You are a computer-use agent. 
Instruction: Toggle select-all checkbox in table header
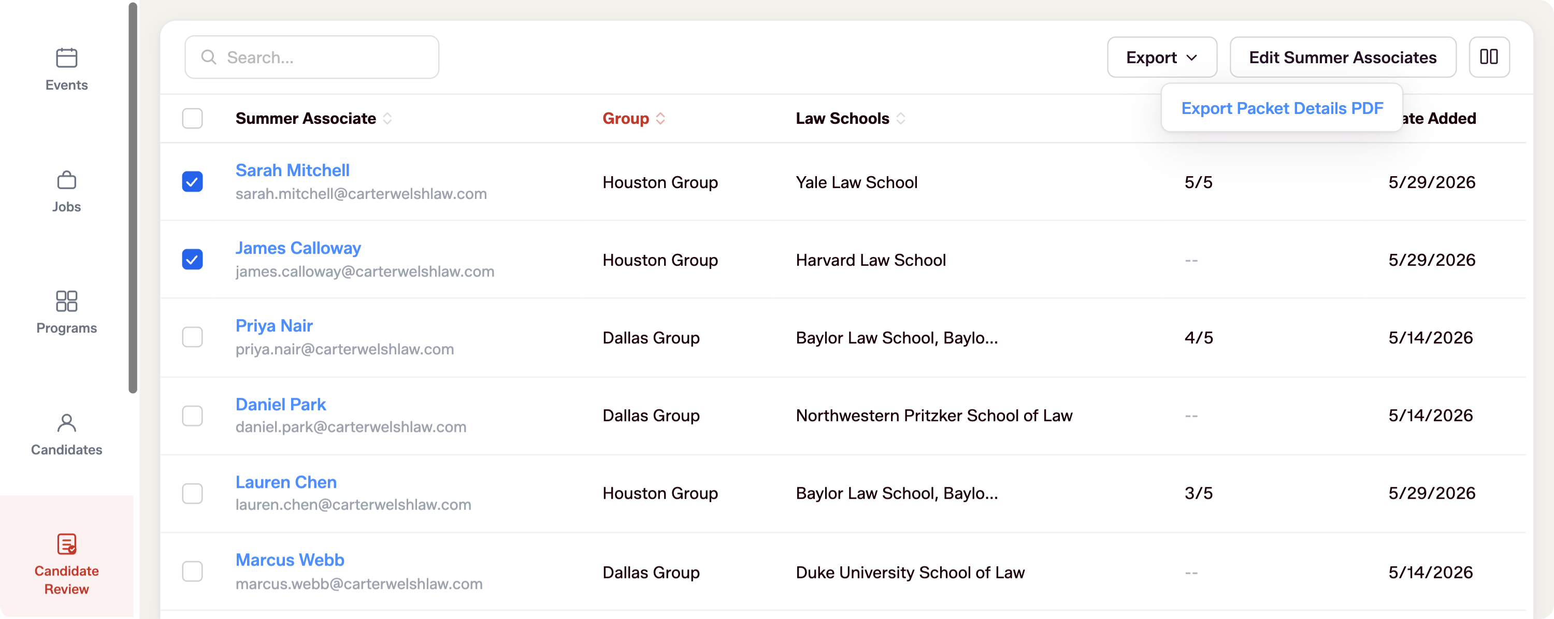[x=193, y=118]
